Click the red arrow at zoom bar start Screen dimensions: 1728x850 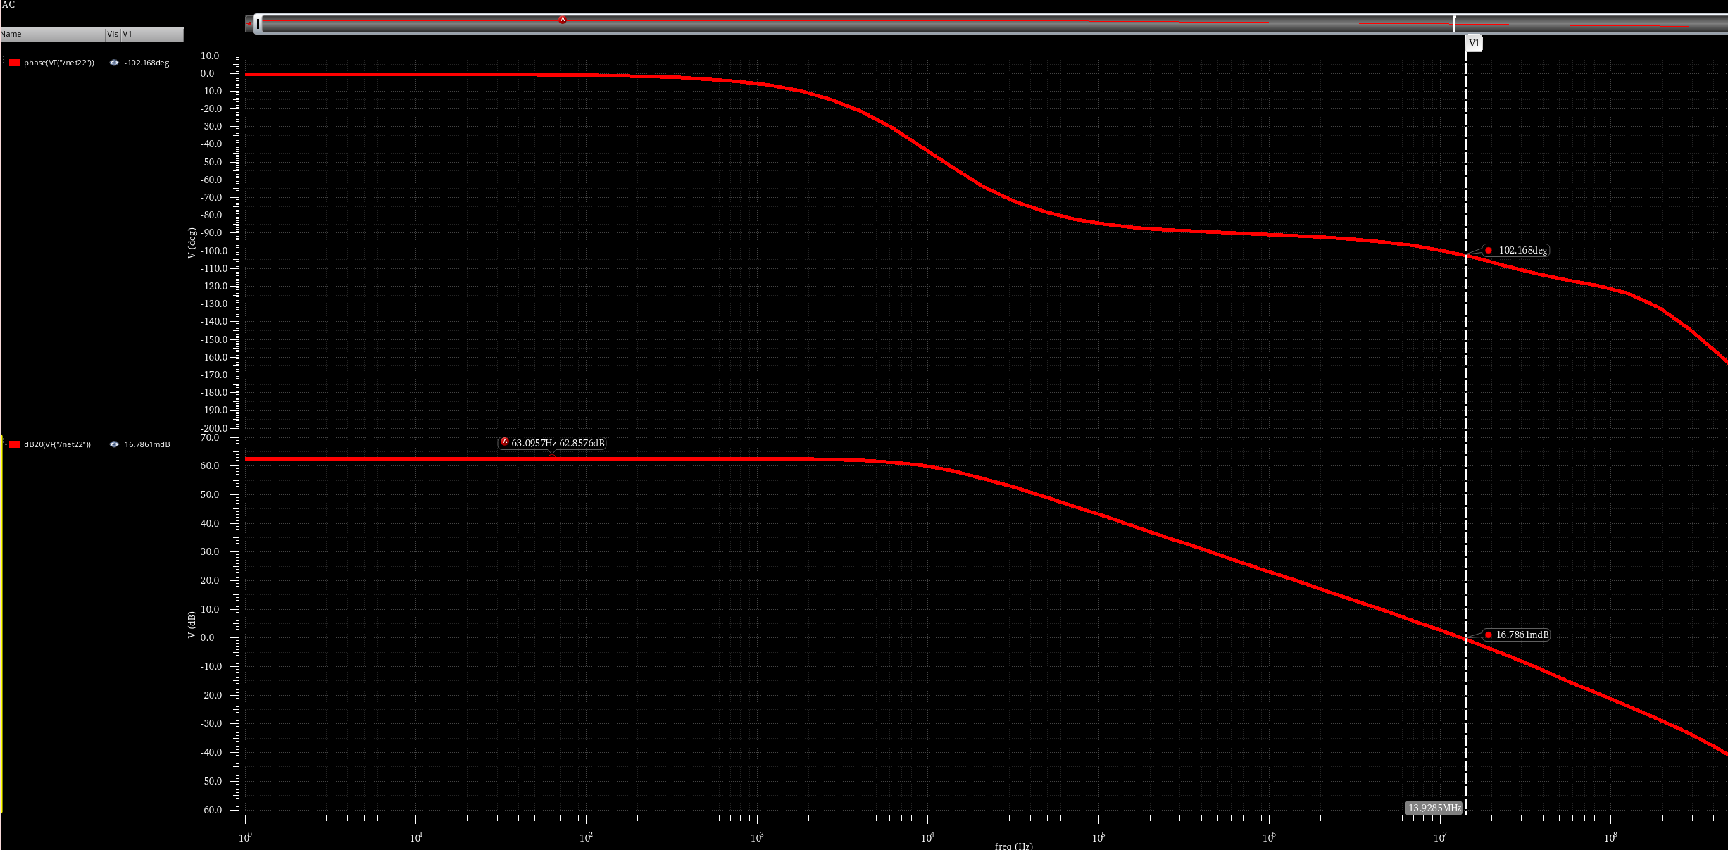pos(249,24)
